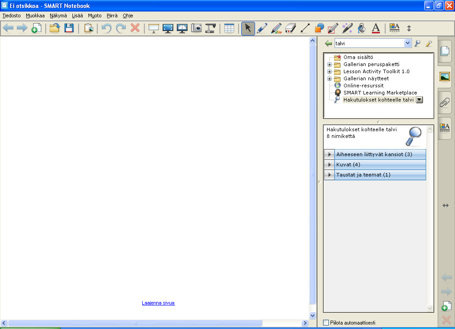Delete selection with the red X icon

pos(135,28)
